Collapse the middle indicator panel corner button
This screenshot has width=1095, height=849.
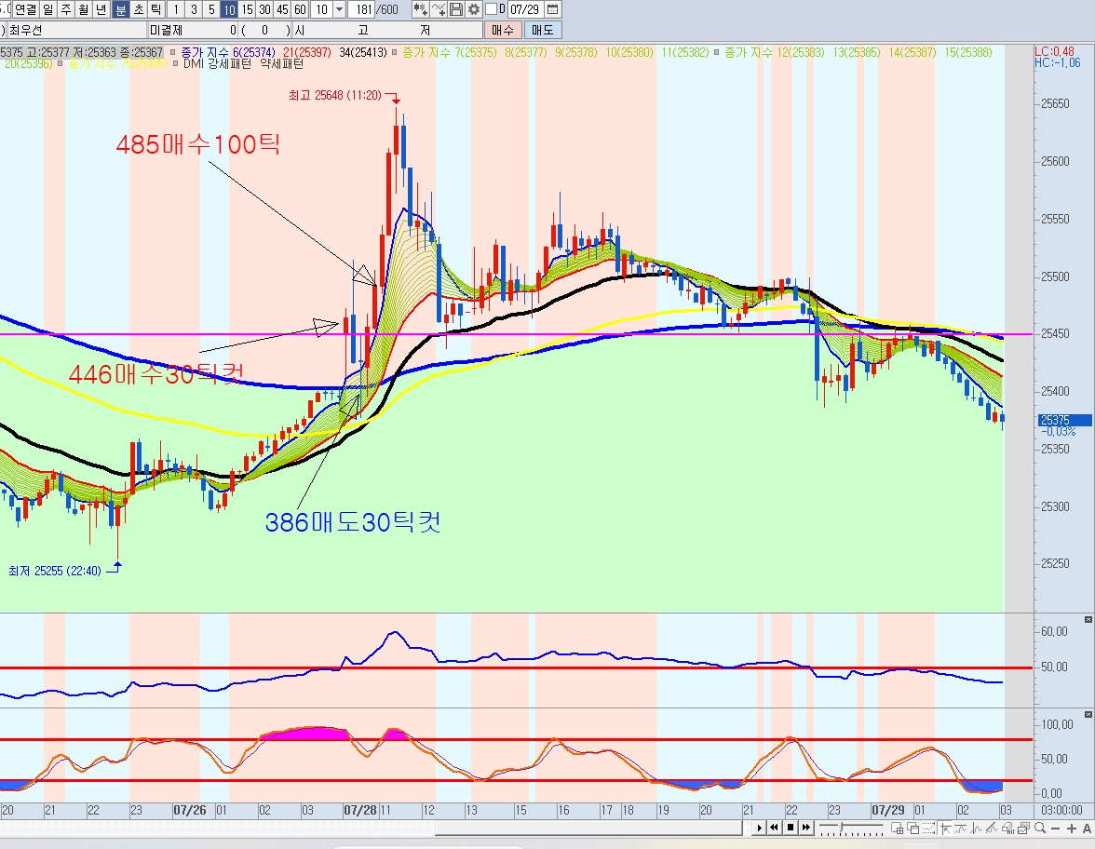1087,619
